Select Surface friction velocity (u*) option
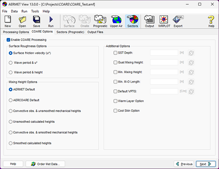 pos(10,53)
